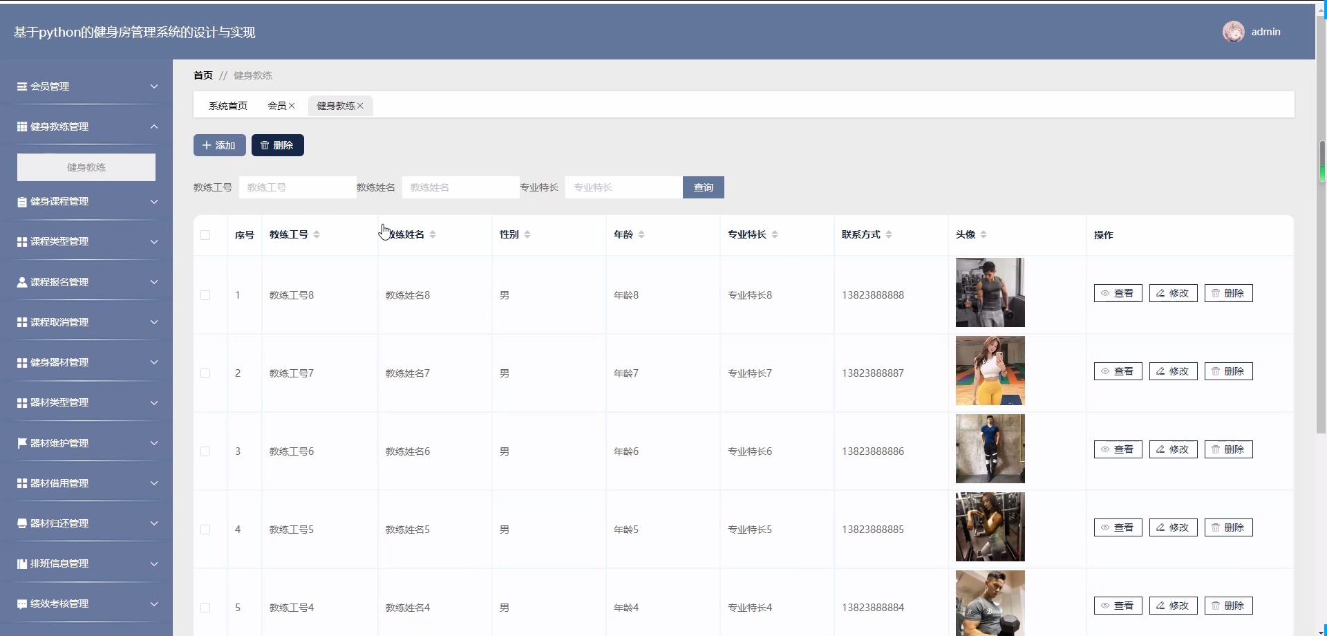Open the 健身教练 submenu item

pos(86,167)
